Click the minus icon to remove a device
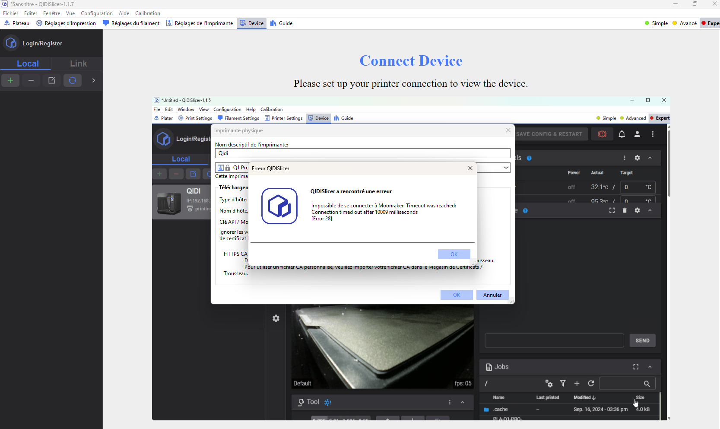Image resolution: width=720 pixels, height=429 pixels. coord(31,80)
